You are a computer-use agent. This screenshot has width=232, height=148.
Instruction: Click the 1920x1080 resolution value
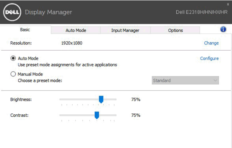[x=71, y=43]
